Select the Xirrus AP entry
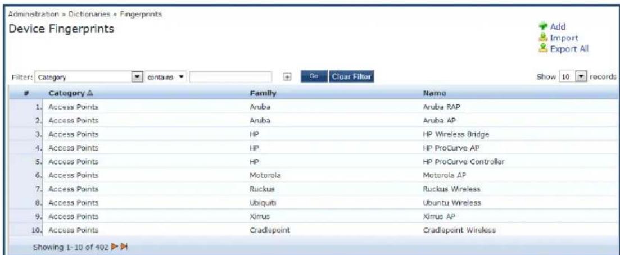 point(440,217)
